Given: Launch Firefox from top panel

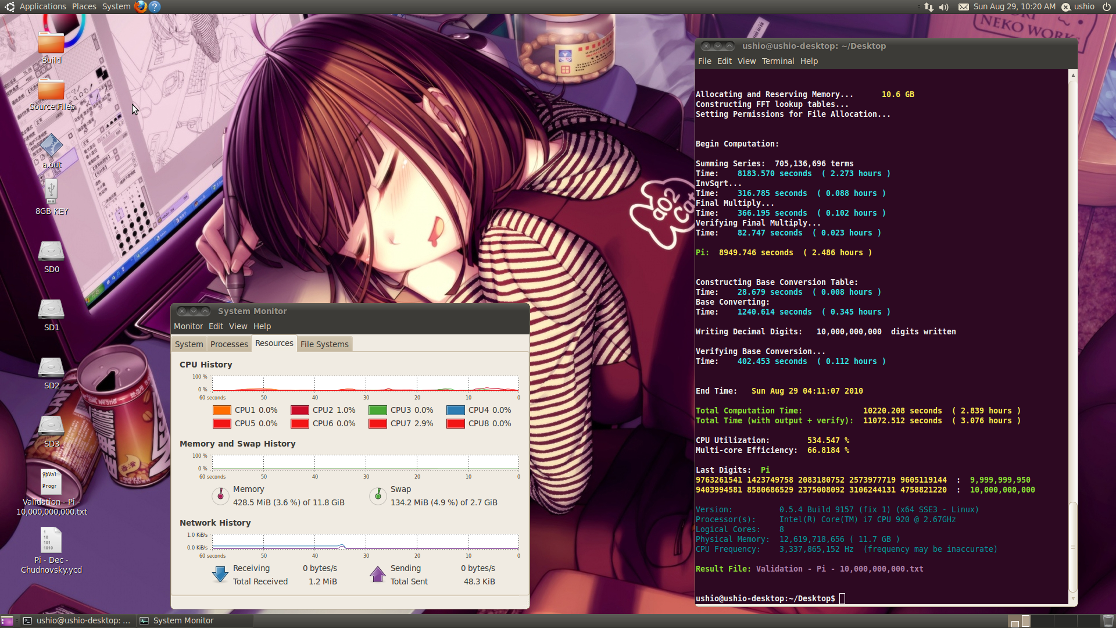Looking at the screenshot, I should 141,6.
